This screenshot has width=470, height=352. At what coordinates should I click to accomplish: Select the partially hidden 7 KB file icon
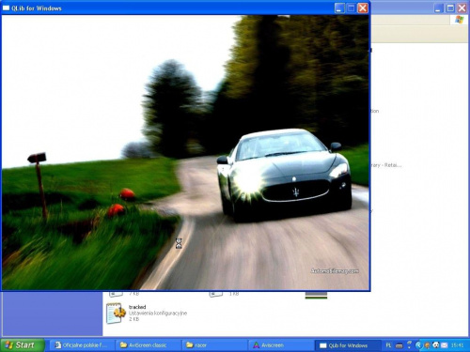coord(117,294)
